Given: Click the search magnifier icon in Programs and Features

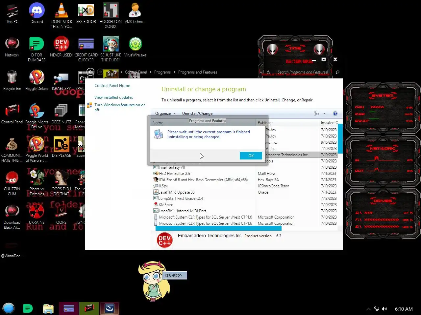Looking at the screenshot, I should click(x=337, y=72).
